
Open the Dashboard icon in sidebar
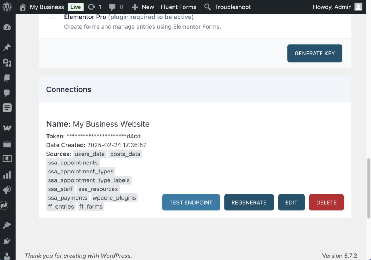[x=7, y=27]
